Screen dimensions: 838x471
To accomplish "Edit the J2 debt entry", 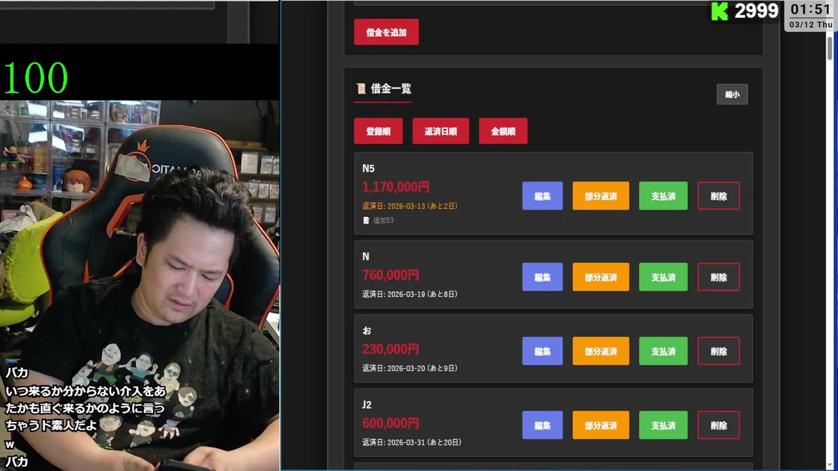I will point(542,425).
